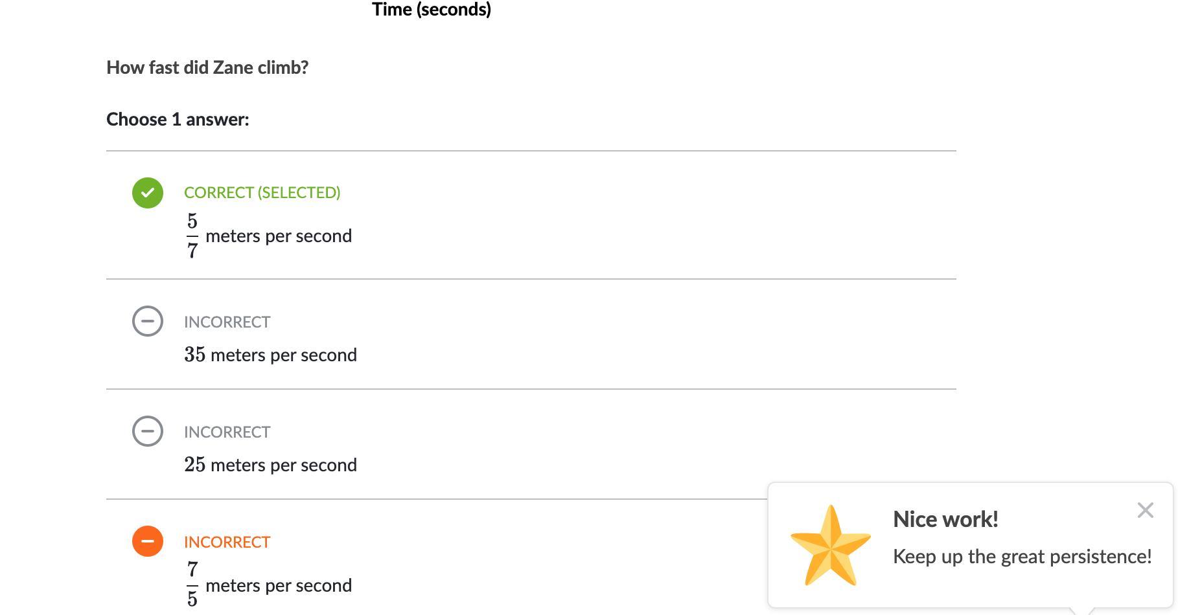Choose the 35 meters per second answer text
The width and height of the screenshot is (1178, 615).
tap(270, 355)
